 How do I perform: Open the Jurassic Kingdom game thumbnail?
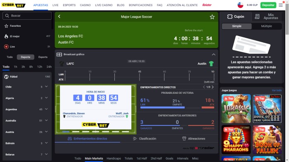click(x=236, y=109)
